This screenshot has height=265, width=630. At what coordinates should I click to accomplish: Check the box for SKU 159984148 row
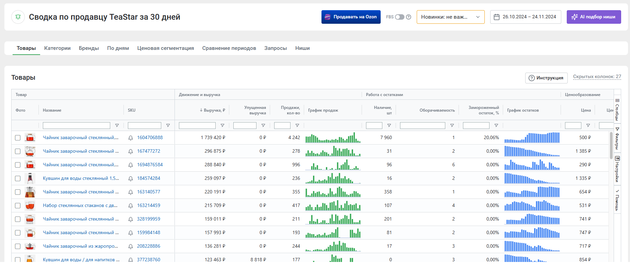(18, 233)
